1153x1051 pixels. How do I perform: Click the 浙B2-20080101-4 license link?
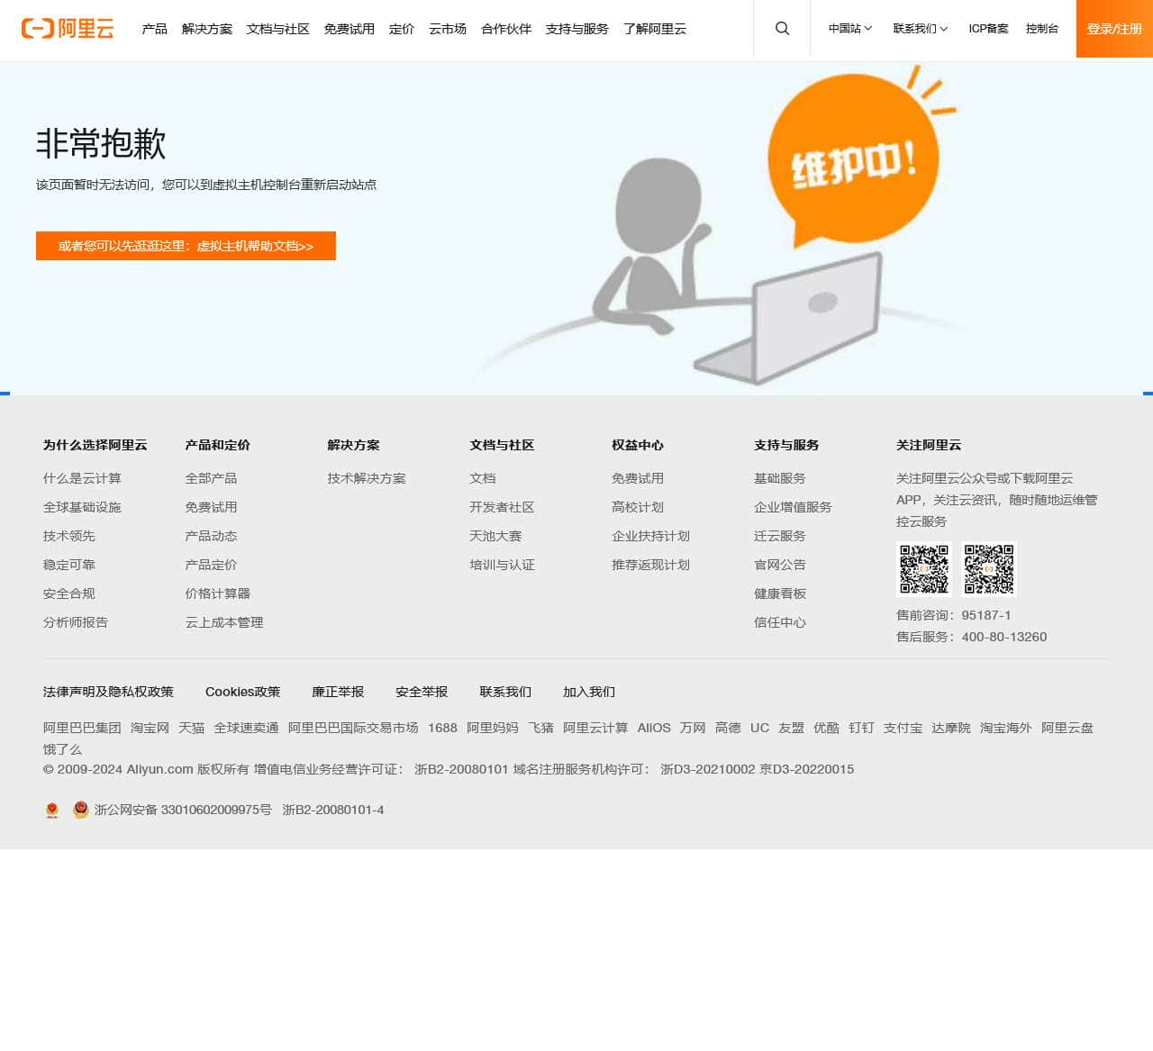333,810
